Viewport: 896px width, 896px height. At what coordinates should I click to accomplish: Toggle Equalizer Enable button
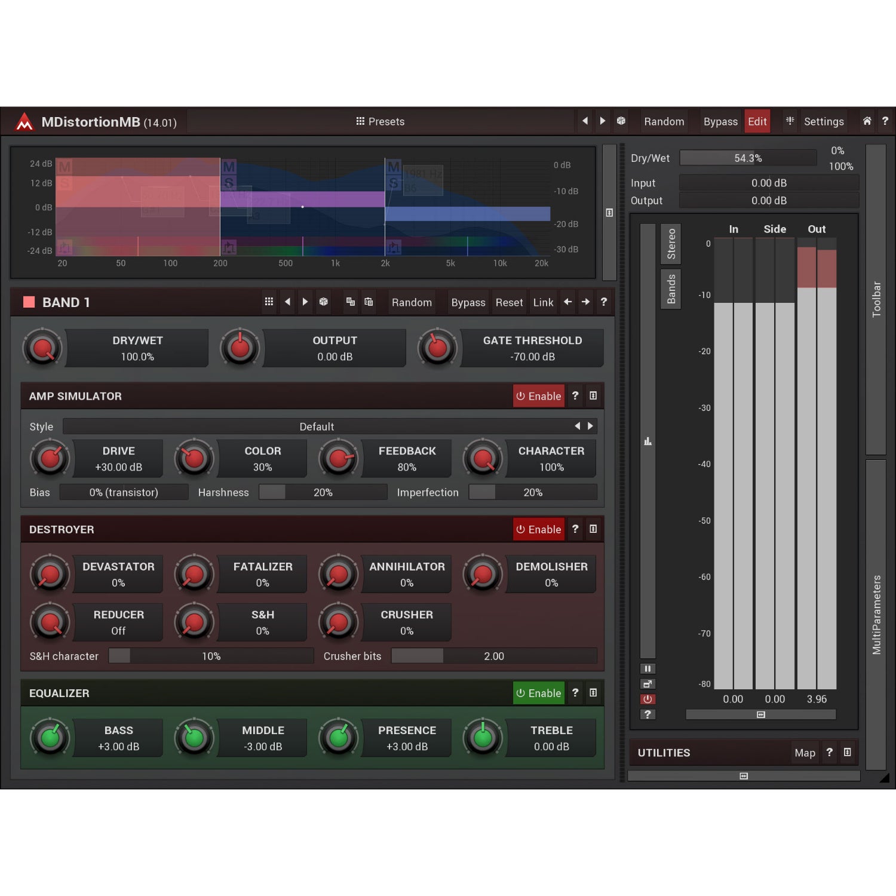539,693
